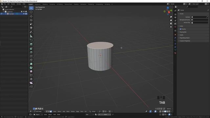Open the Face menu in viewport header
This screenshot has width=210, height=118.
pyautogui.click(x=82, y=111)
